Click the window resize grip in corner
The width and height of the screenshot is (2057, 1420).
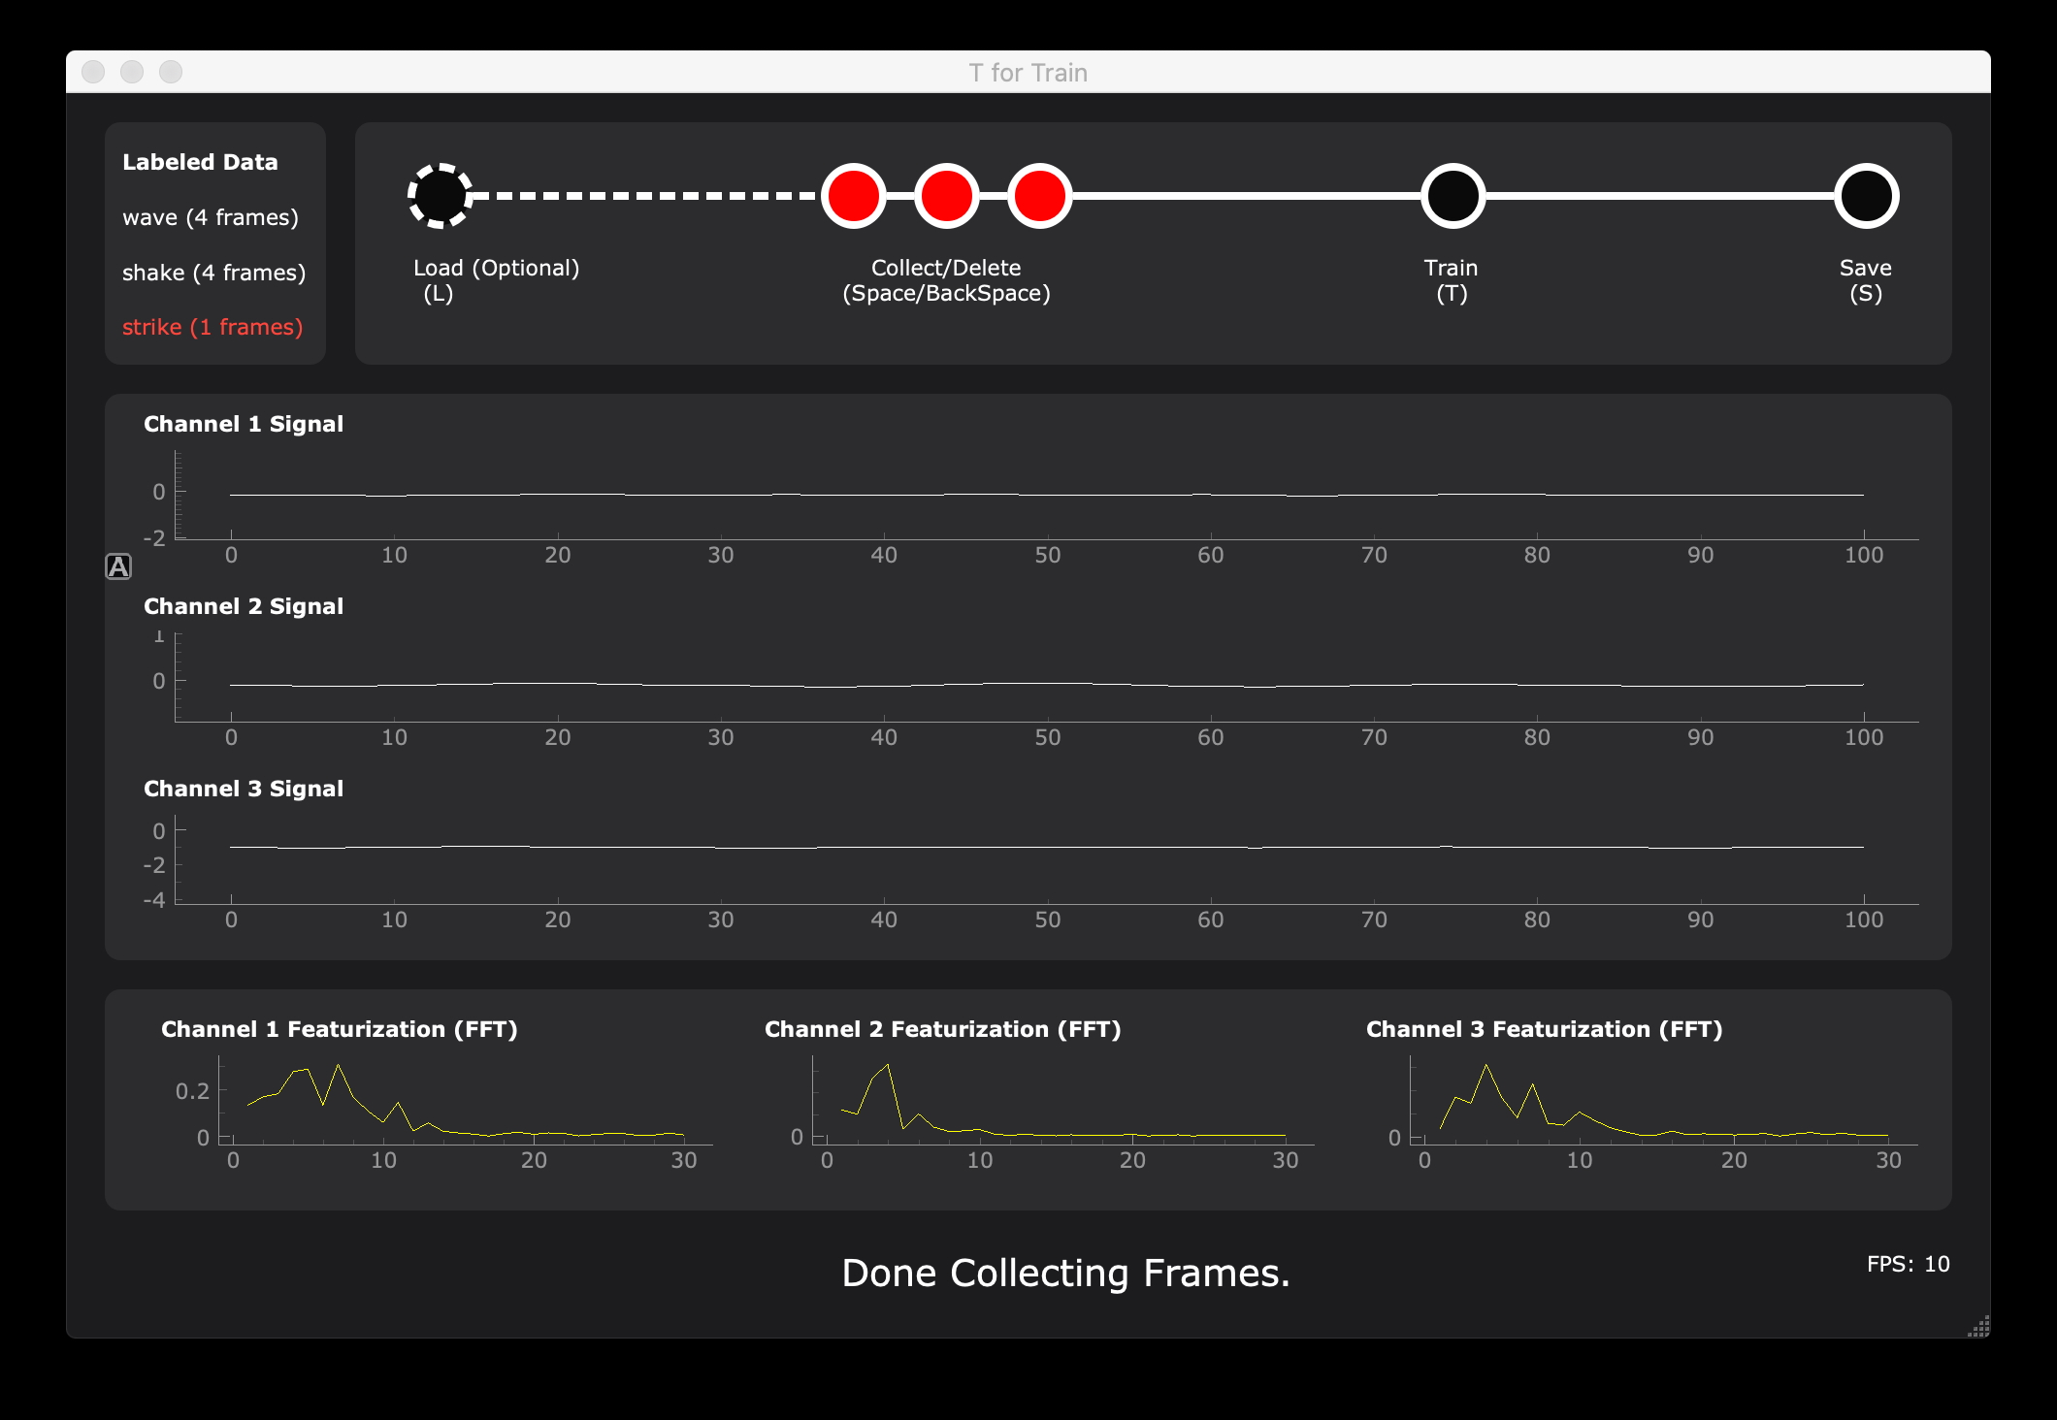[x=1978, y=1326]
